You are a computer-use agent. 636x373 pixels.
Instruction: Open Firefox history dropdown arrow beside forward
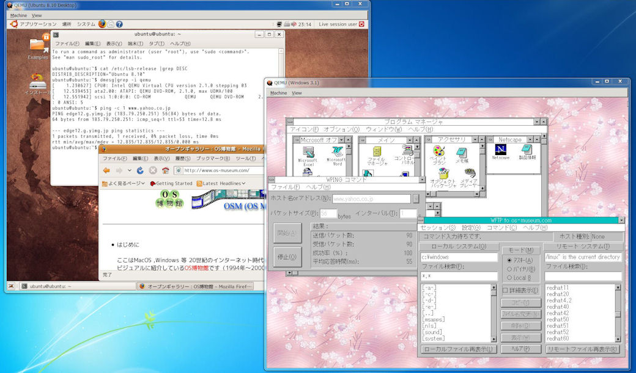(130, 170)
